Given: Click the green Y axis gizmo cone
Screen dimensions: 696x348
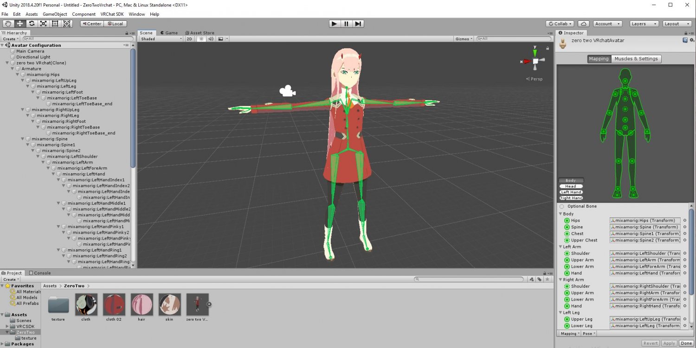Looking at the screenshot, I should point(535,52).
